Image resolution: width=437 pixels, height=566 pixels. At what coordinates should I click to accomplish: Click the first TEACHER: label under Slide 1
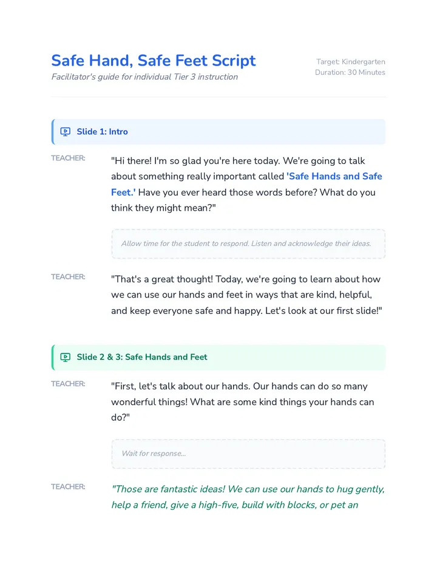(x=68, y=158)
